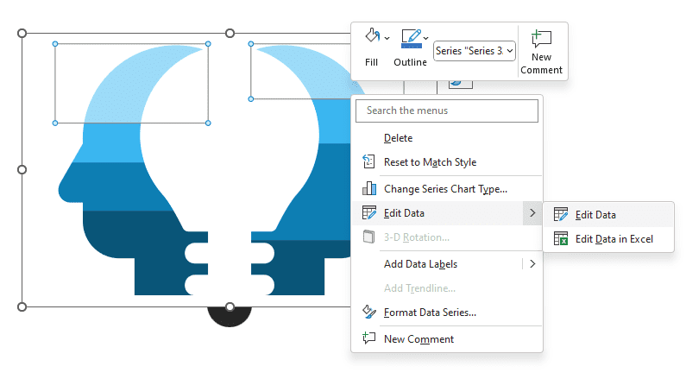686x379 pixels.
Task: Select Edit Data in the context menu
Action: tap(447, 213)
